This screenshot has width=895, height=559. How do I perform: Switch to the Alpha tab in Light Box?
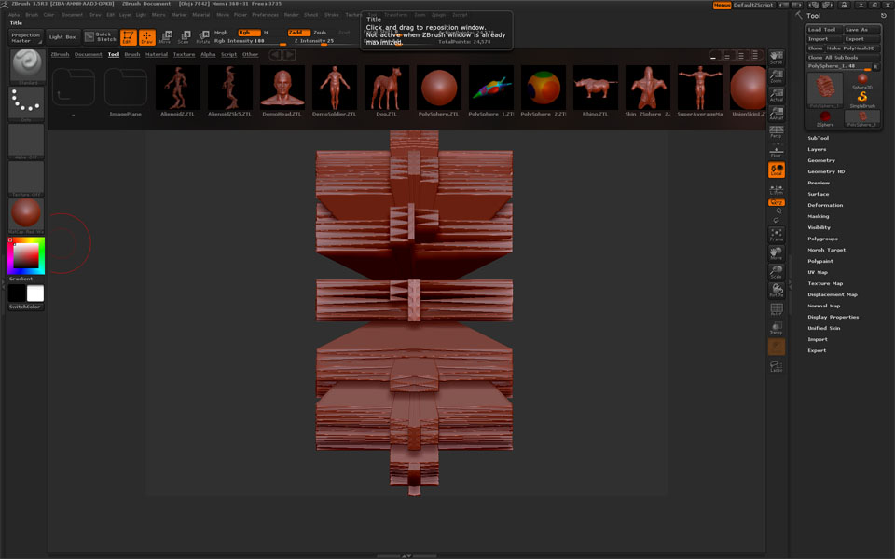(208, 55)
